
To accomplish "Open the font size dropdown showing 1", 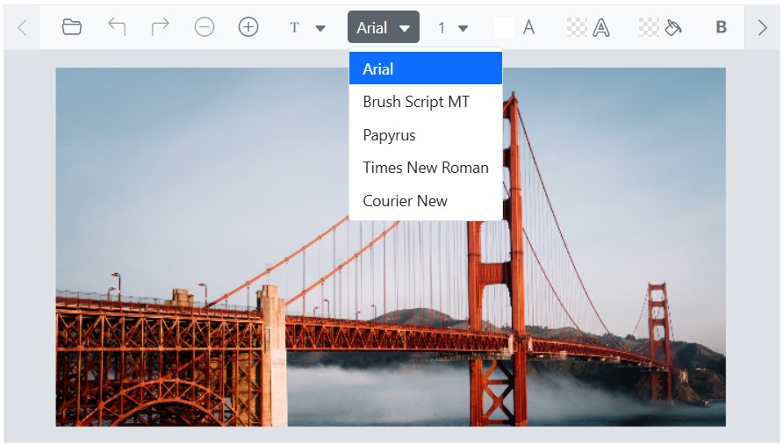I will pos(452,27).
